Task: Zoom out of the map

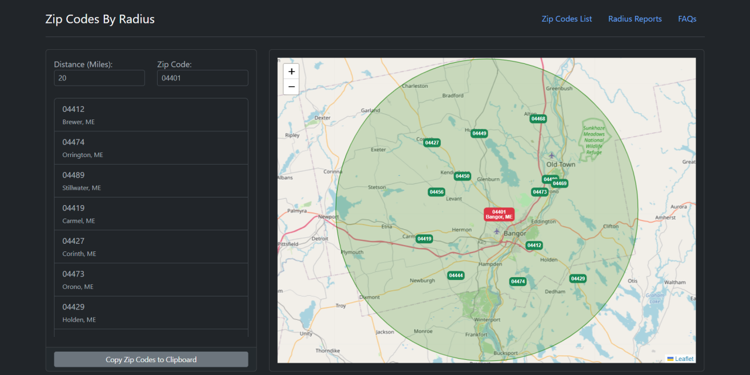Action: [291, 86]
